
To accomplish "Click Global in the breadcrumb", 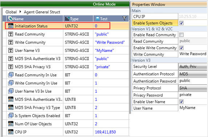I will [x=11, y=12].
